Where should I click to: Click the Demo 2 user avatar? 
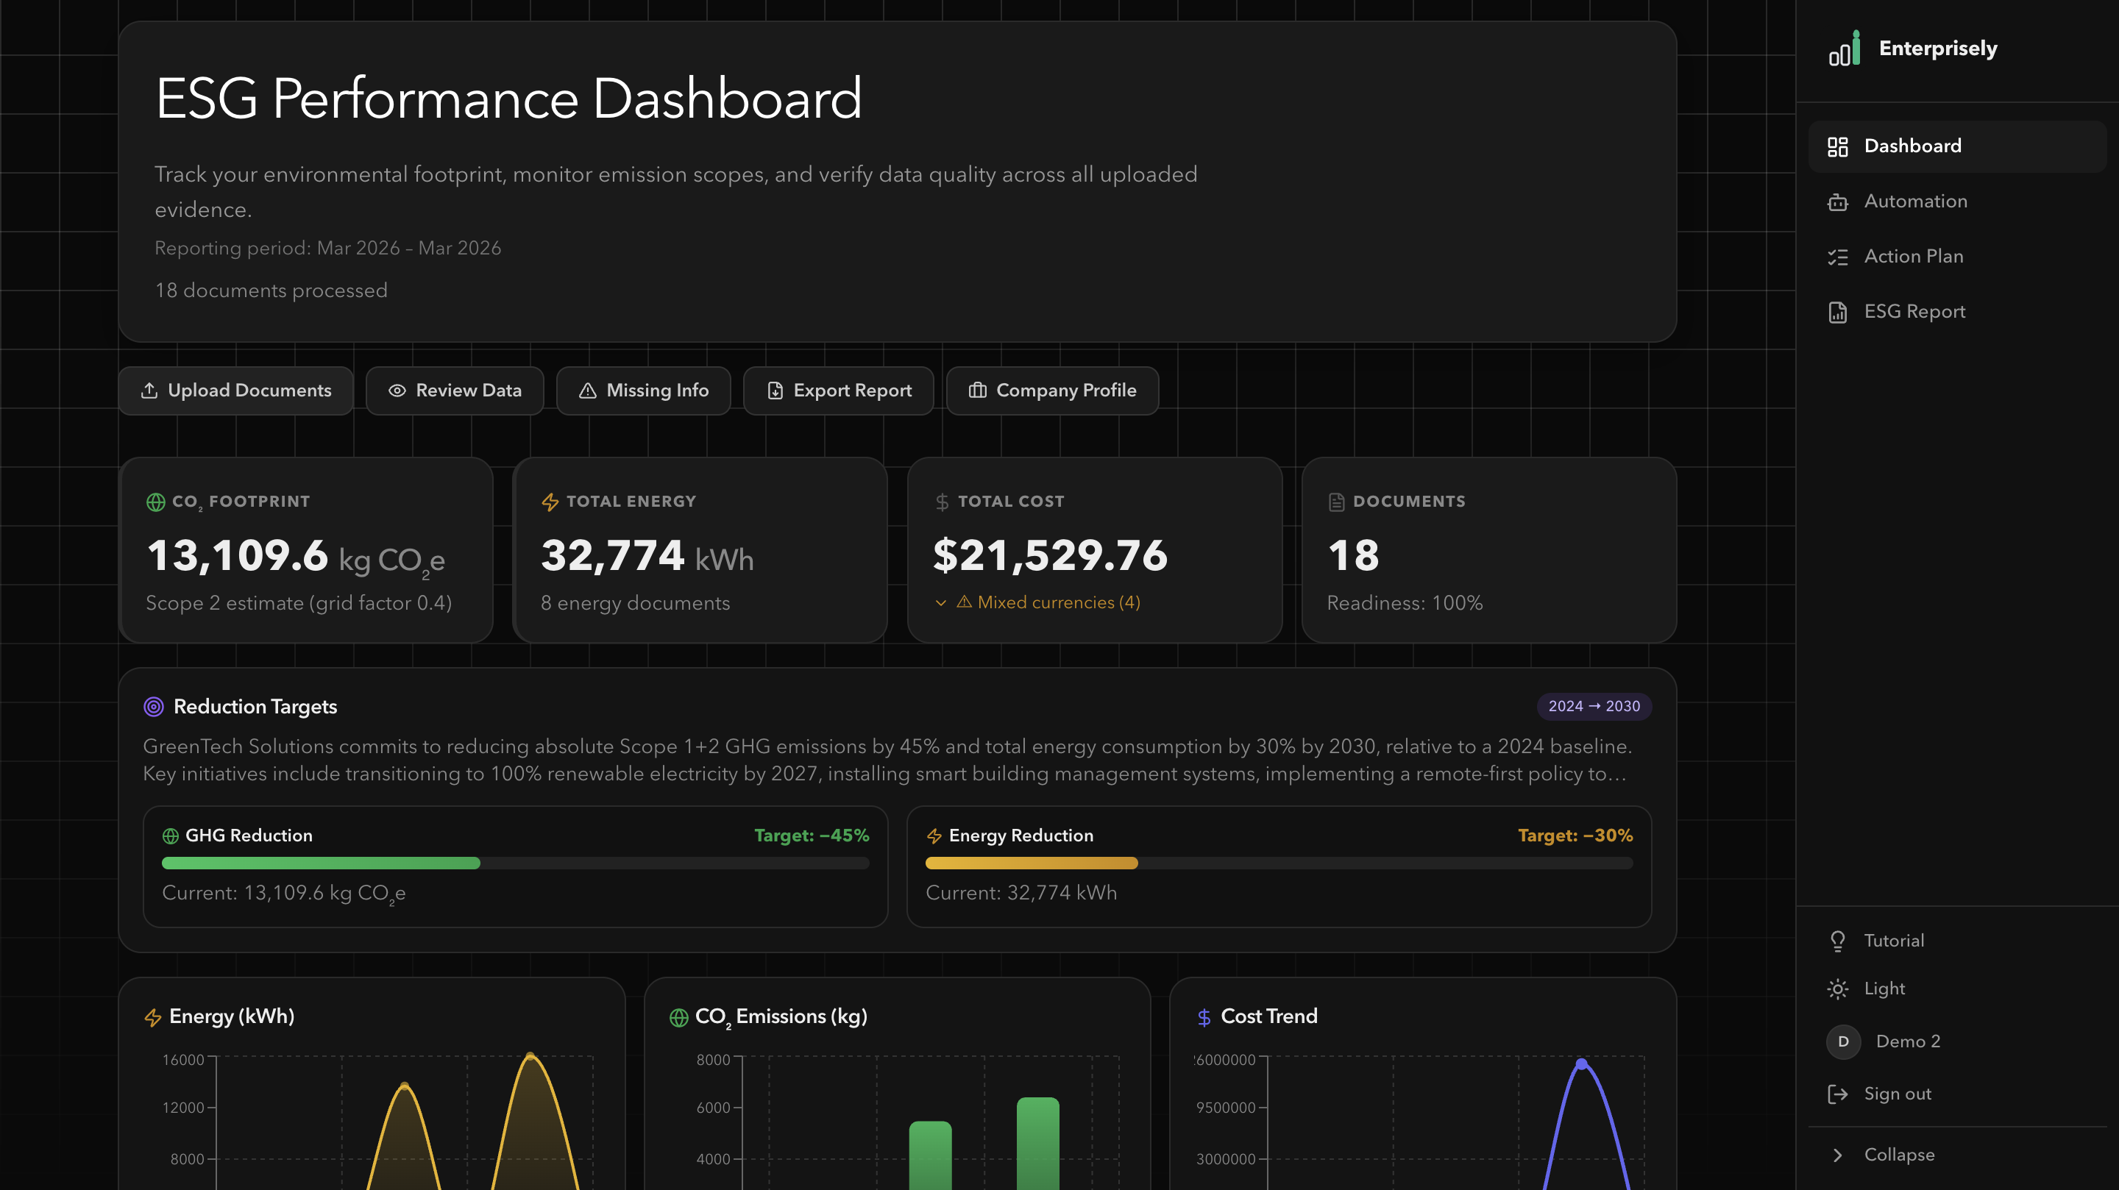[x=1843, y=1041]
